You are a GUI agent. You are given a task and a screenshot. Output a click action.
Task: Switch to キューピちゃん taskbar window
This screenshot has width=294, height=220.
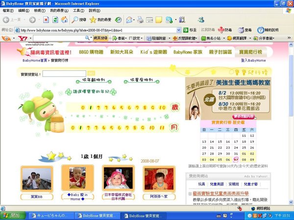51,216
